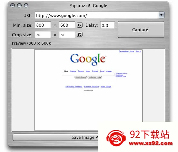Click the URL field showing http://www.google.com/
Screen dimensions: 178x152
97,15
